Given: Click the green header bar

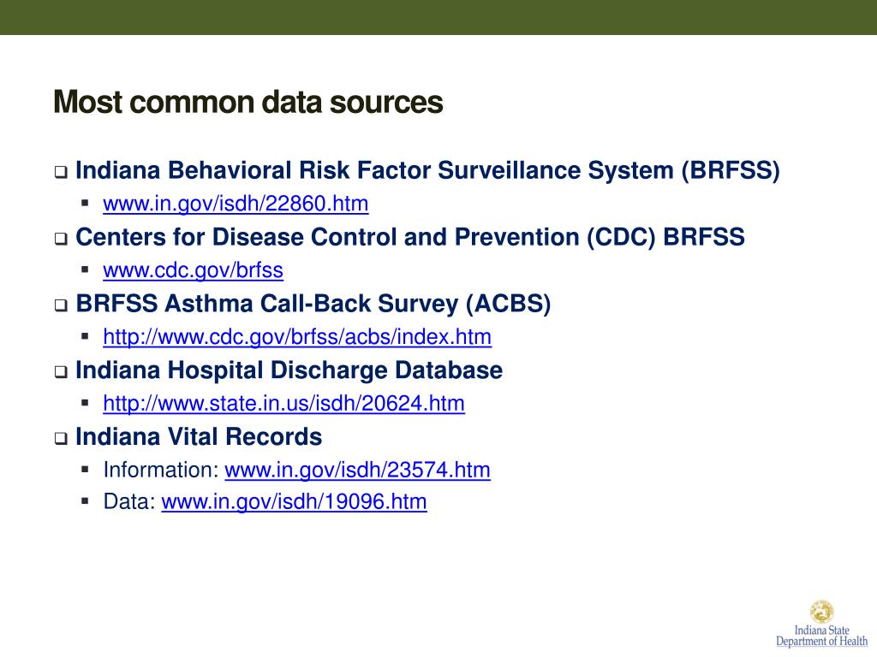Looking at the screenshot, I should pyautogui.click(x=438, y=17).
